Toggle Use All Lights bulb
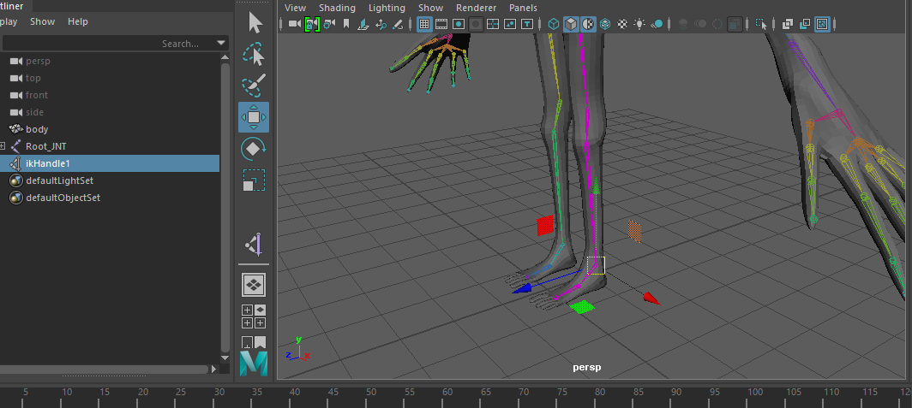 (x=639, y=24)
